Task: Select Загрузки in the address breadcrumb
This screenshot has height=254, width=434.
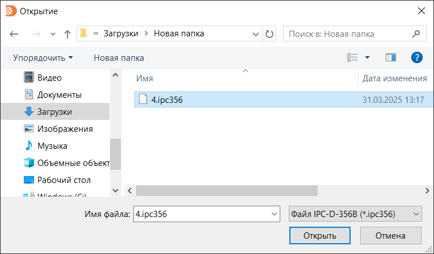Action: point(121,34)
